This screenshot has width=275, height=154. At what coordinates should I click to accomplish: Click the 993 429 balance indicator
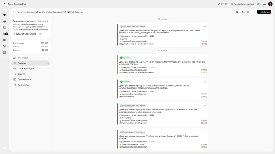(223, 4)
